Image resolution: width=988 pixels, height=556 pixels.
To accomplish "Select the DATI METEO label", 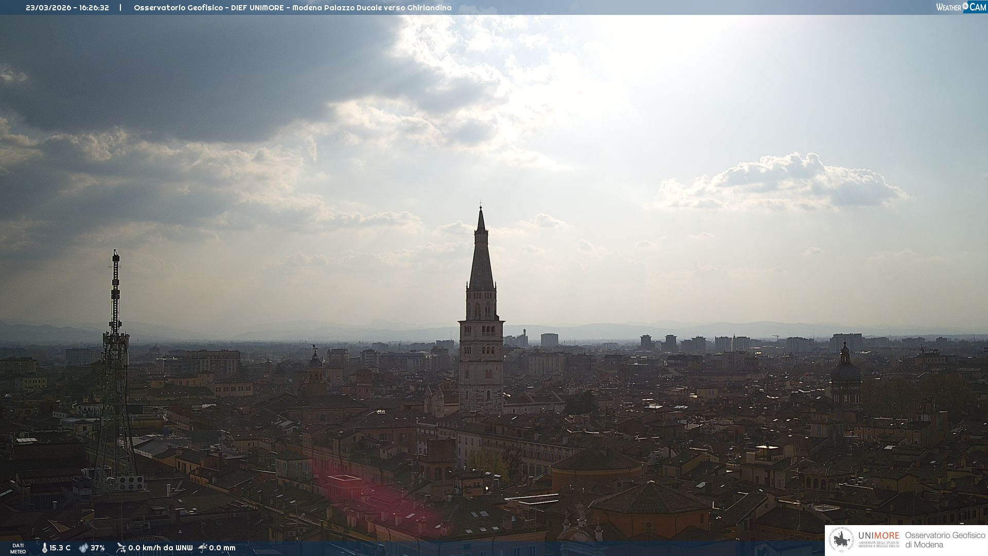I will click(x=18, y=548).
